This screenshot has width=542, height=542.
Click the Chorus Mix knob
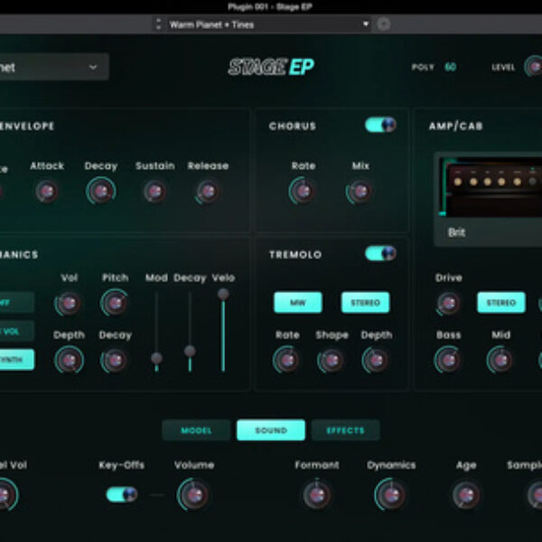pos(360,192)
